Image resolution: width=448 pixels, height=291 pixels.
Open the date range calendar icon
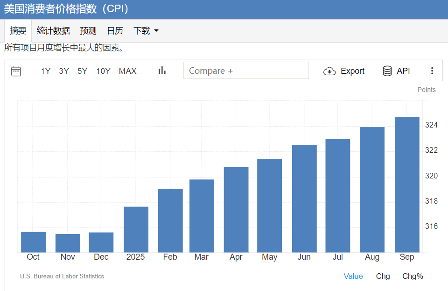click(x=16, y=71)
